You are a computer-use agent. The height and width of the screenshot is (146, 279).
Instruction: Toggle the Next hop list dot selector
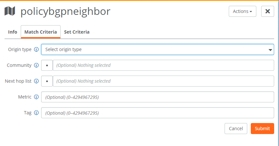(47, 81)
